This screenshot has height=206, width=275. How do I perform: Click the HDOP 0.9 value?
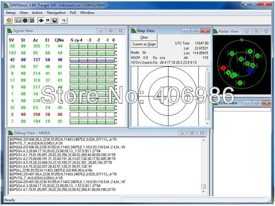[146, 58]
